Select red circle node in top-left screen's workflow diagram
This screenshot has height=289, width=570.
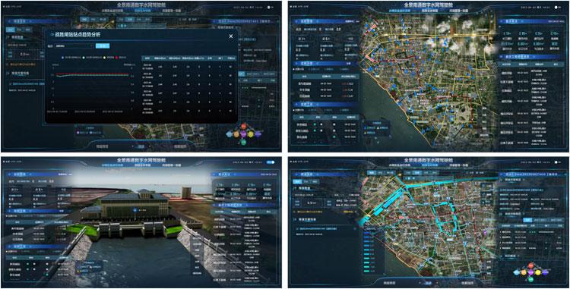point(243,126)
